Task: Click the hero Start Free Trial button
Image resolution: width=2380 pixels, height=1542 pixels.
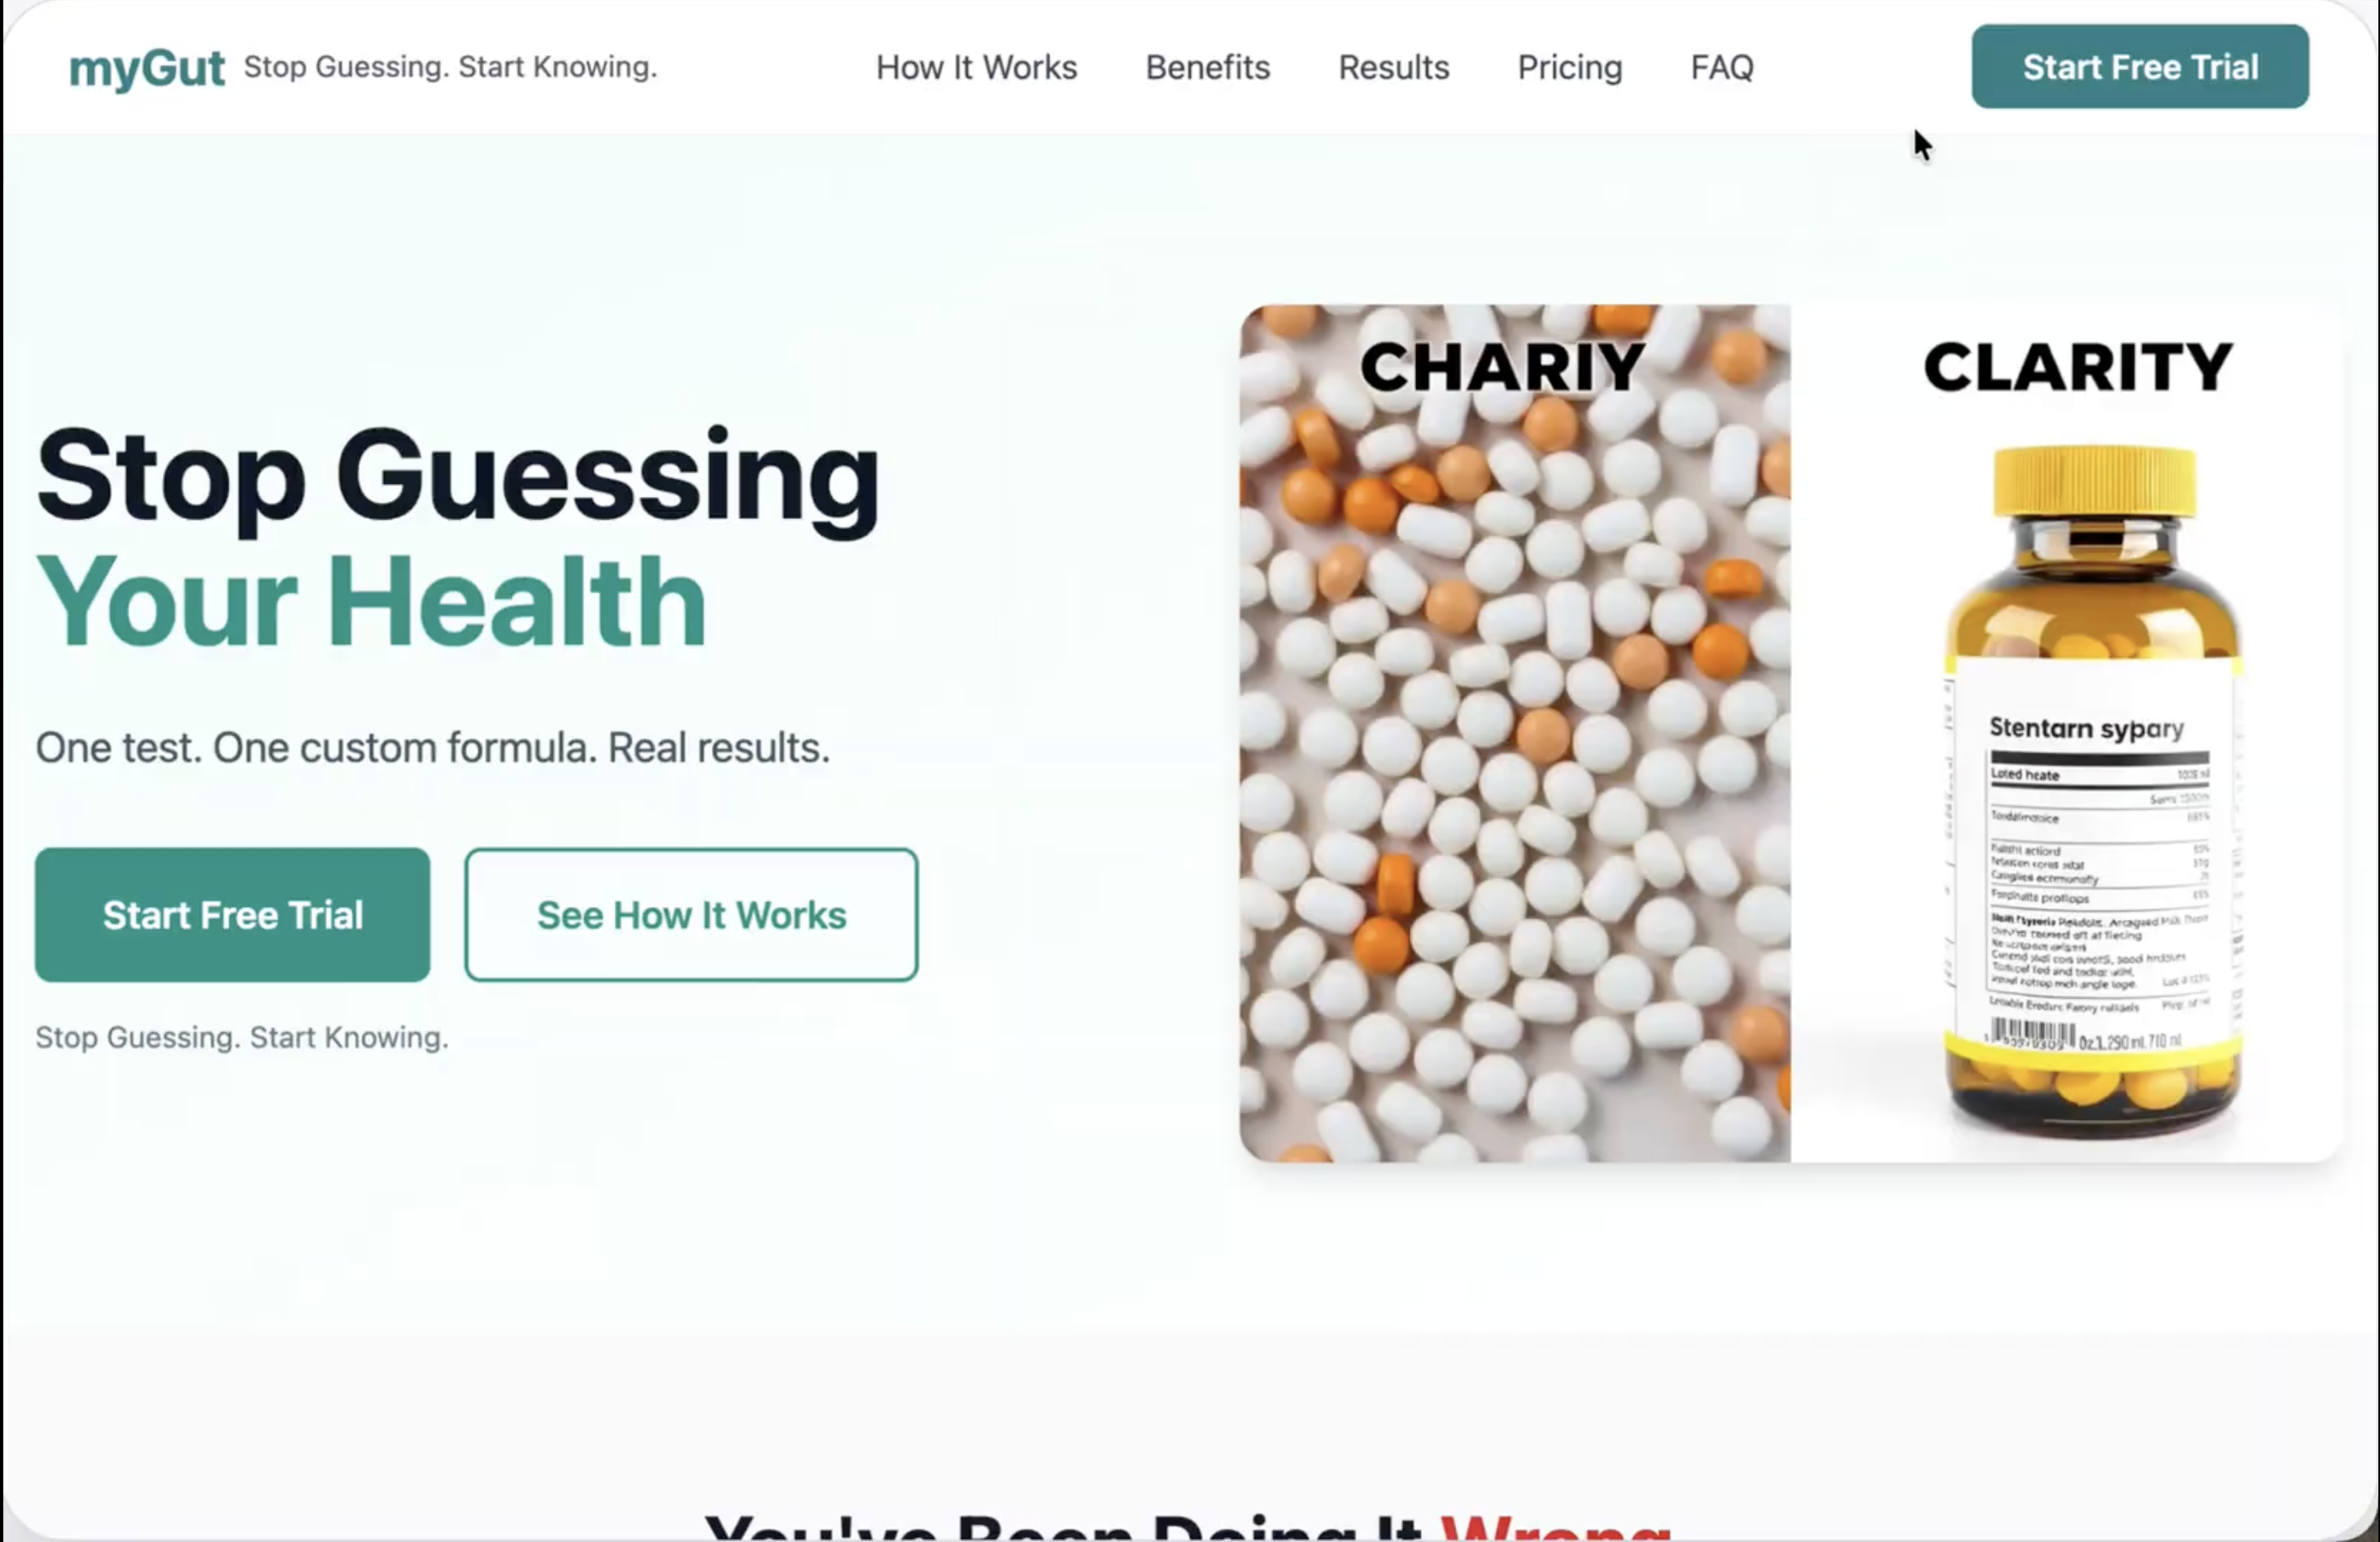Action: pos(232,914)
